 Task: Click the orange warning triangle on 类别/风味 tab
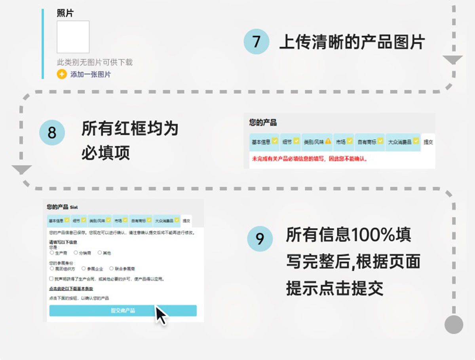328,141
